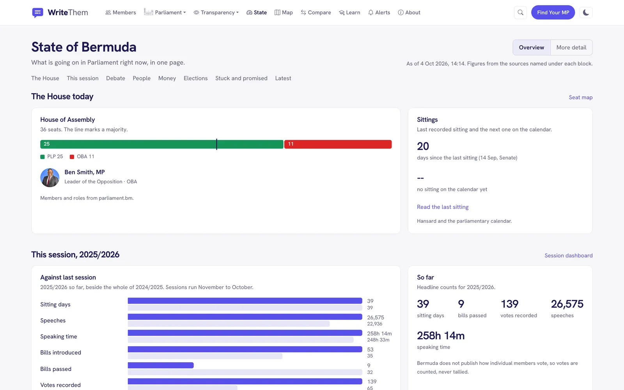The height and width of the screenshot is (390, 624).
Task: Open Ben Smith's profile photo
Action: coord(50,177)
